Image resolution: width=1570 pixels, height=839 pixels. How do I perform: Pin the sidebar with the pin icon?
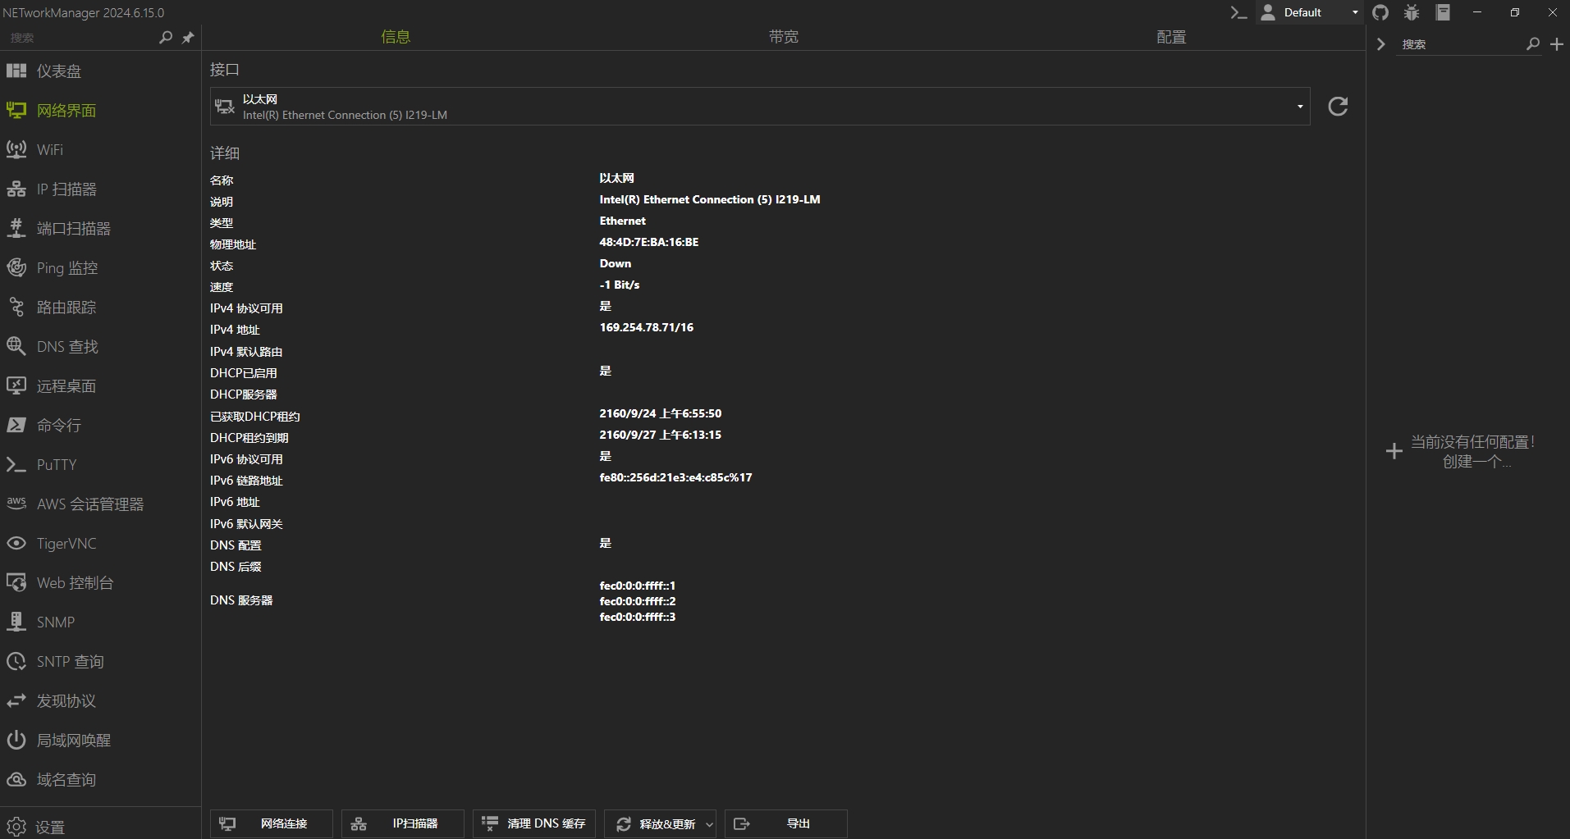coord(188,38)
